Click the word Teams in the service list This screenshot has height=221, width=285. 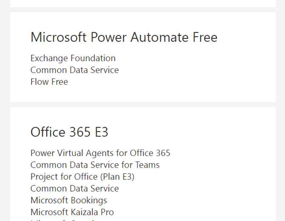148,165
